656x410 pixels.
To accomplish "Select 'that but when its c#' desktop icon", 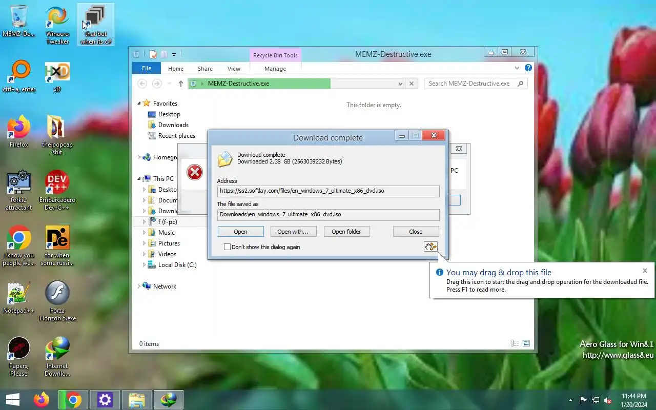I will pyautogui.click(x=95, y=25).
